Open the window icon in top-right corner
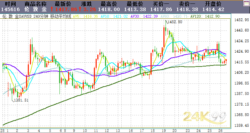Screen dimensions: 250x133 [246, 3]
